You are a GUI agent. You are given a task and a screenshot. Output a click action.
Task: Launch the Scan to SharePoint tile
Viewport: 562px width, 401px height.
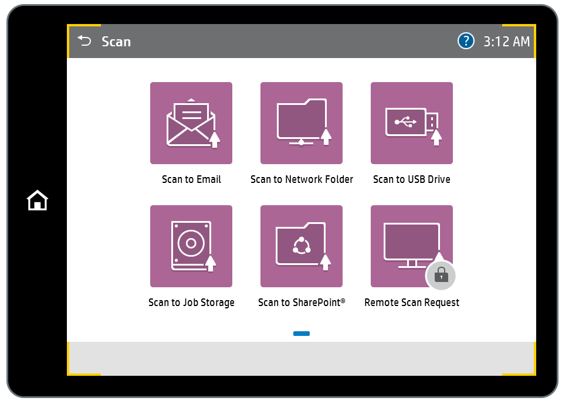[302, 246]
